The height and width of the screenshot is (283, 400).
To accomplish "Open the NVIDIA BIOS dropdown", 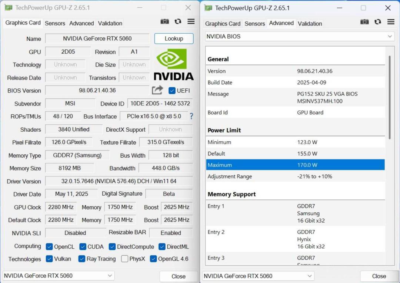I will 300,36.
